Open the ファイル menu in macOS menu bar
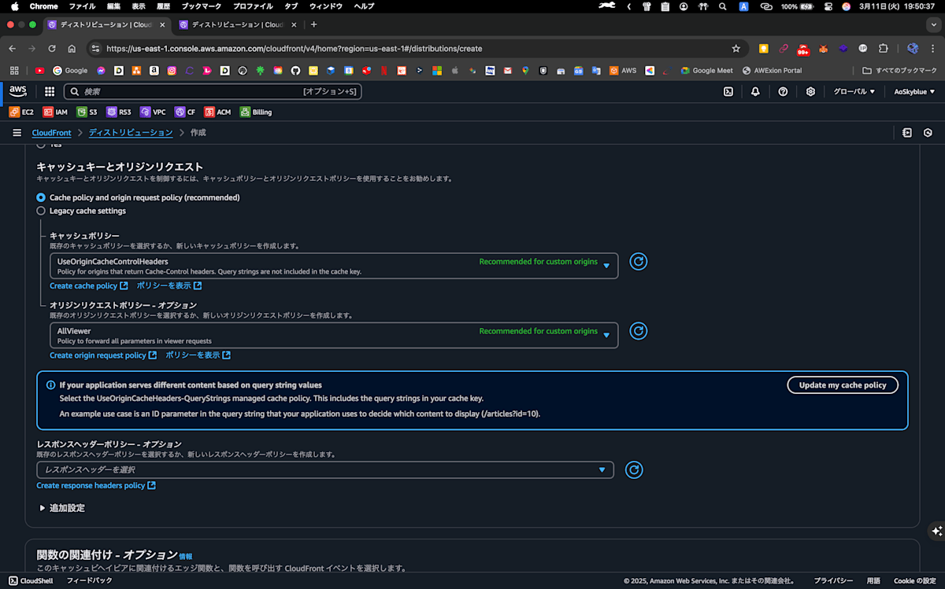Image resolution: width=945 pixels, height=589 pixels. [x=82, y=6]
